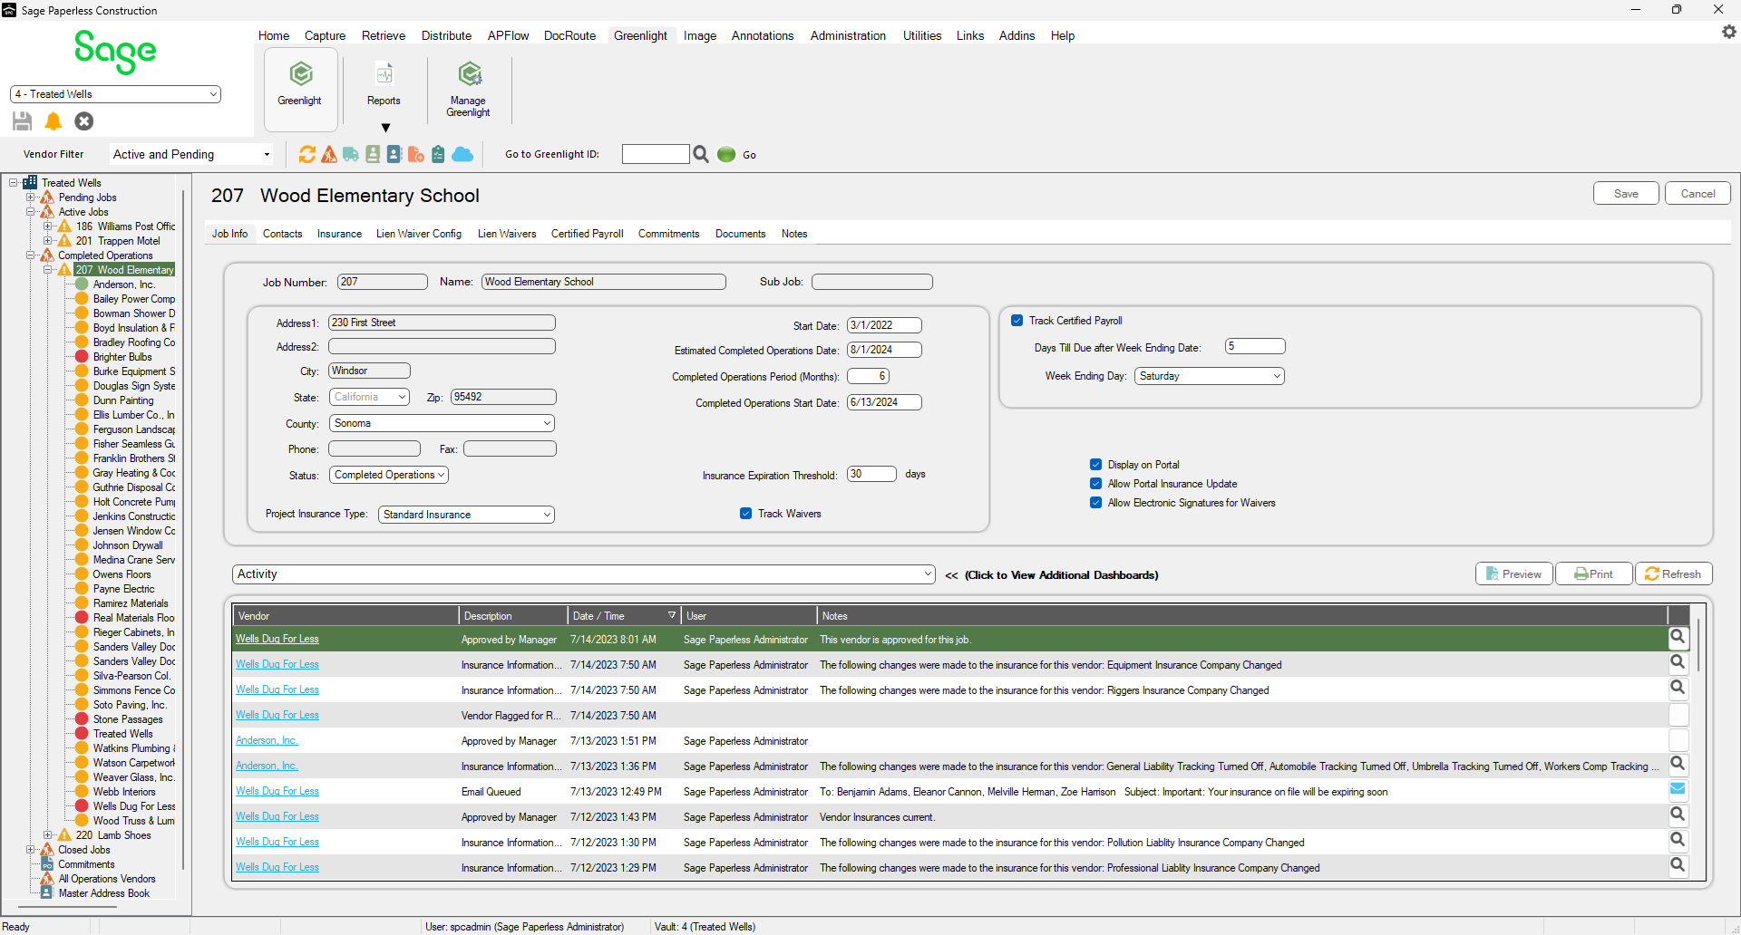Sort the activity grid by Date / Time header

pos(623,616)
